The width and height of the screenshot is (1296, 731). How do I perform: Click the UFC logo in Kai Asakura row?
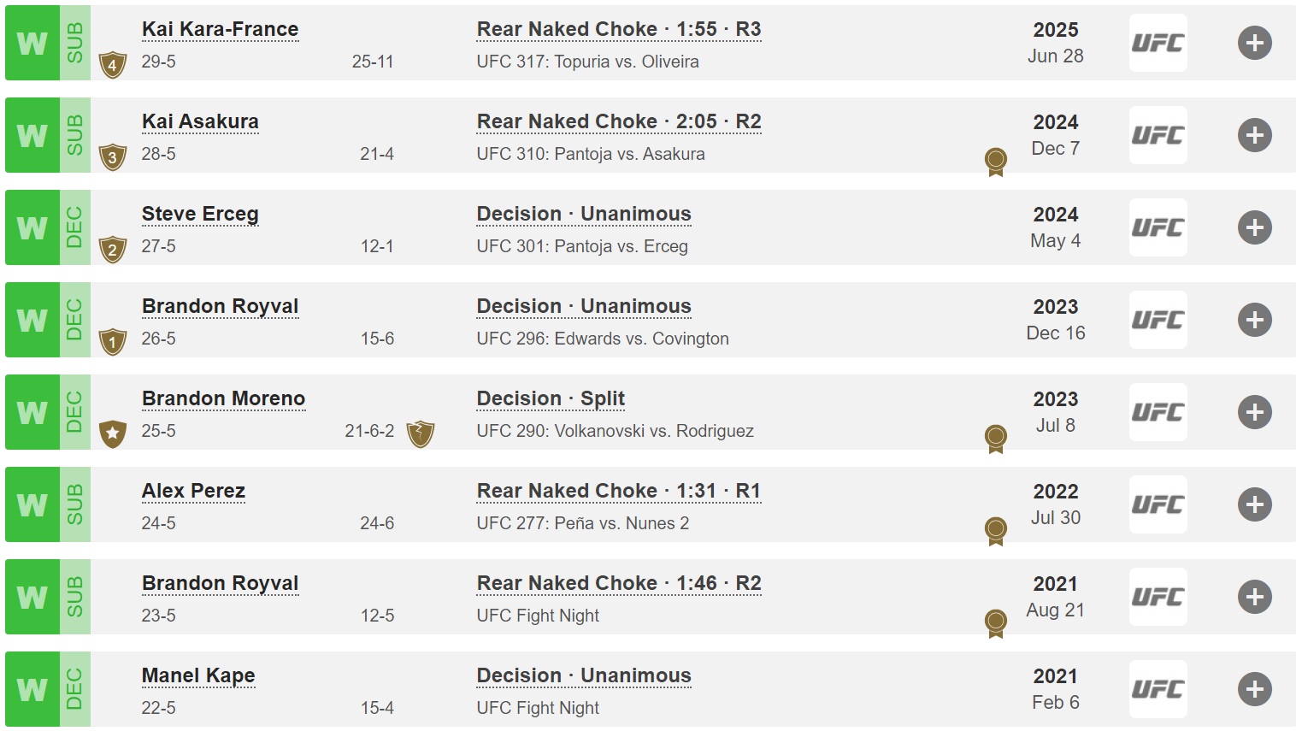click(x=1158, y=135)
